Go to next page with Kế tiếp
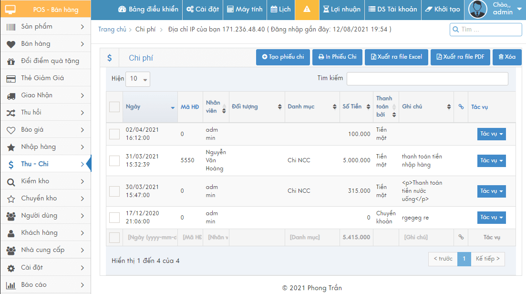Screen dimensions: 526x294 [x=487, y=259]
